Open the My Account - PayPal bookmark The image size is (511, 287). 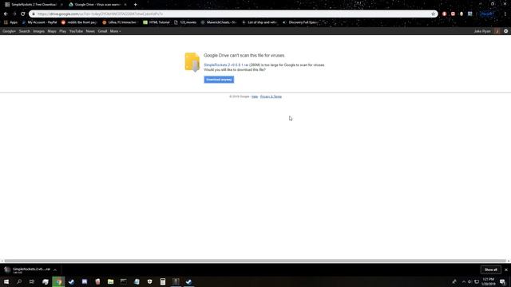(x=39, y=22)
